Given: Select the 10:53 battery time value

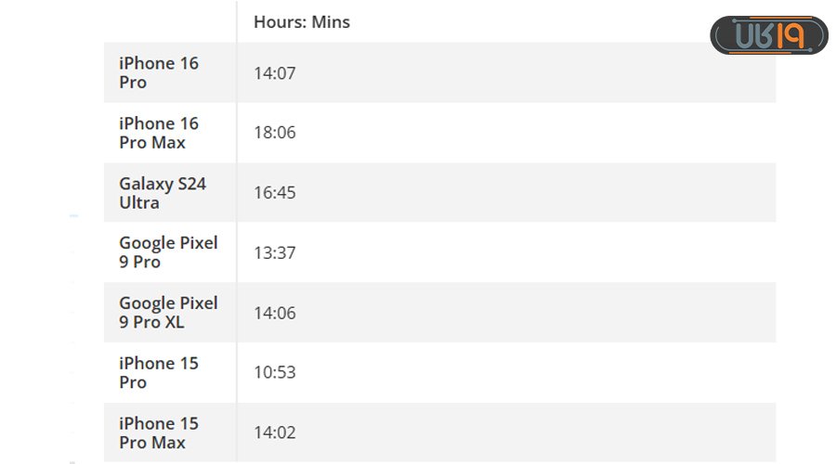Looking at the screenshot, I should click(275, 372).
